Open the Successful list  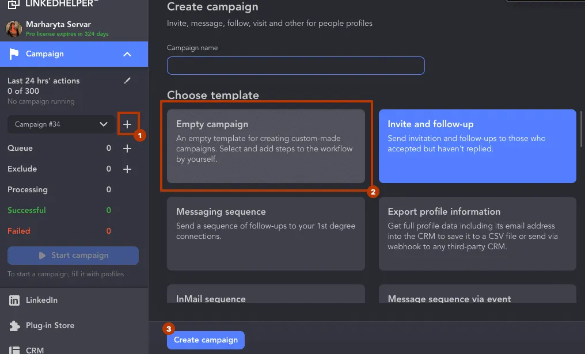coord(27,210)
